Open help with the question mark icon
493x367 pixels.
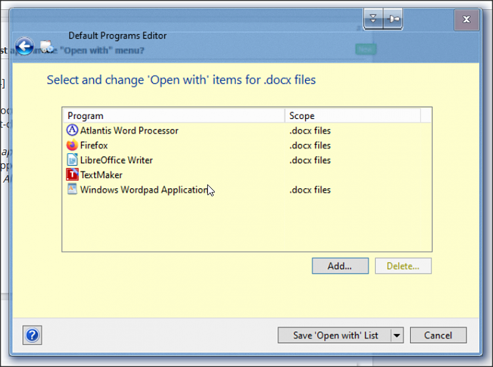coord(32,335)
